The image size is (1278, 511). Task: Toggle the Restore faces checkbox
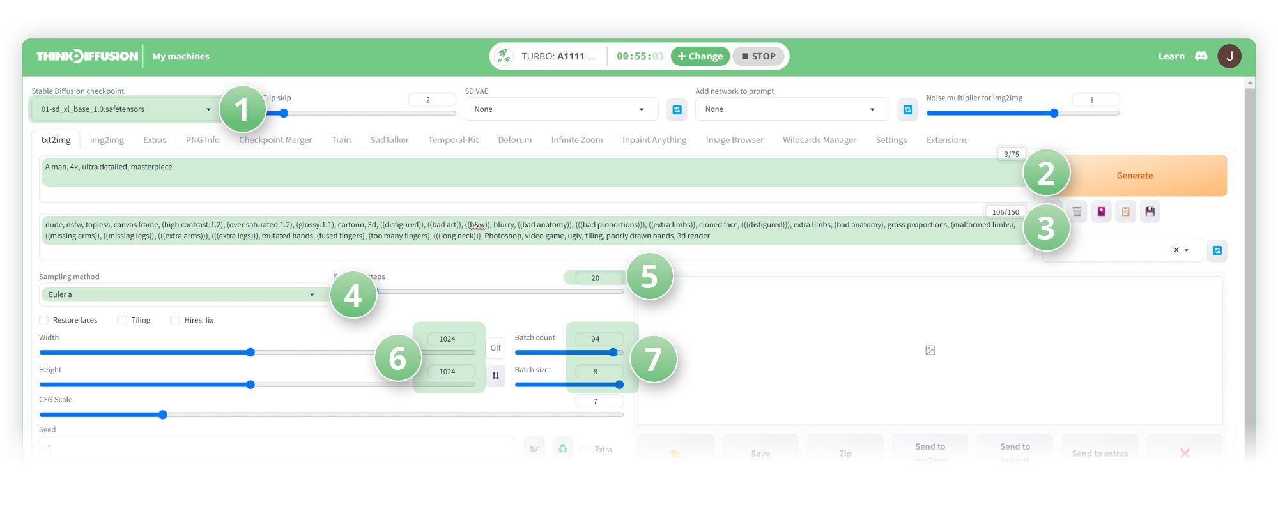pos(44,320)
